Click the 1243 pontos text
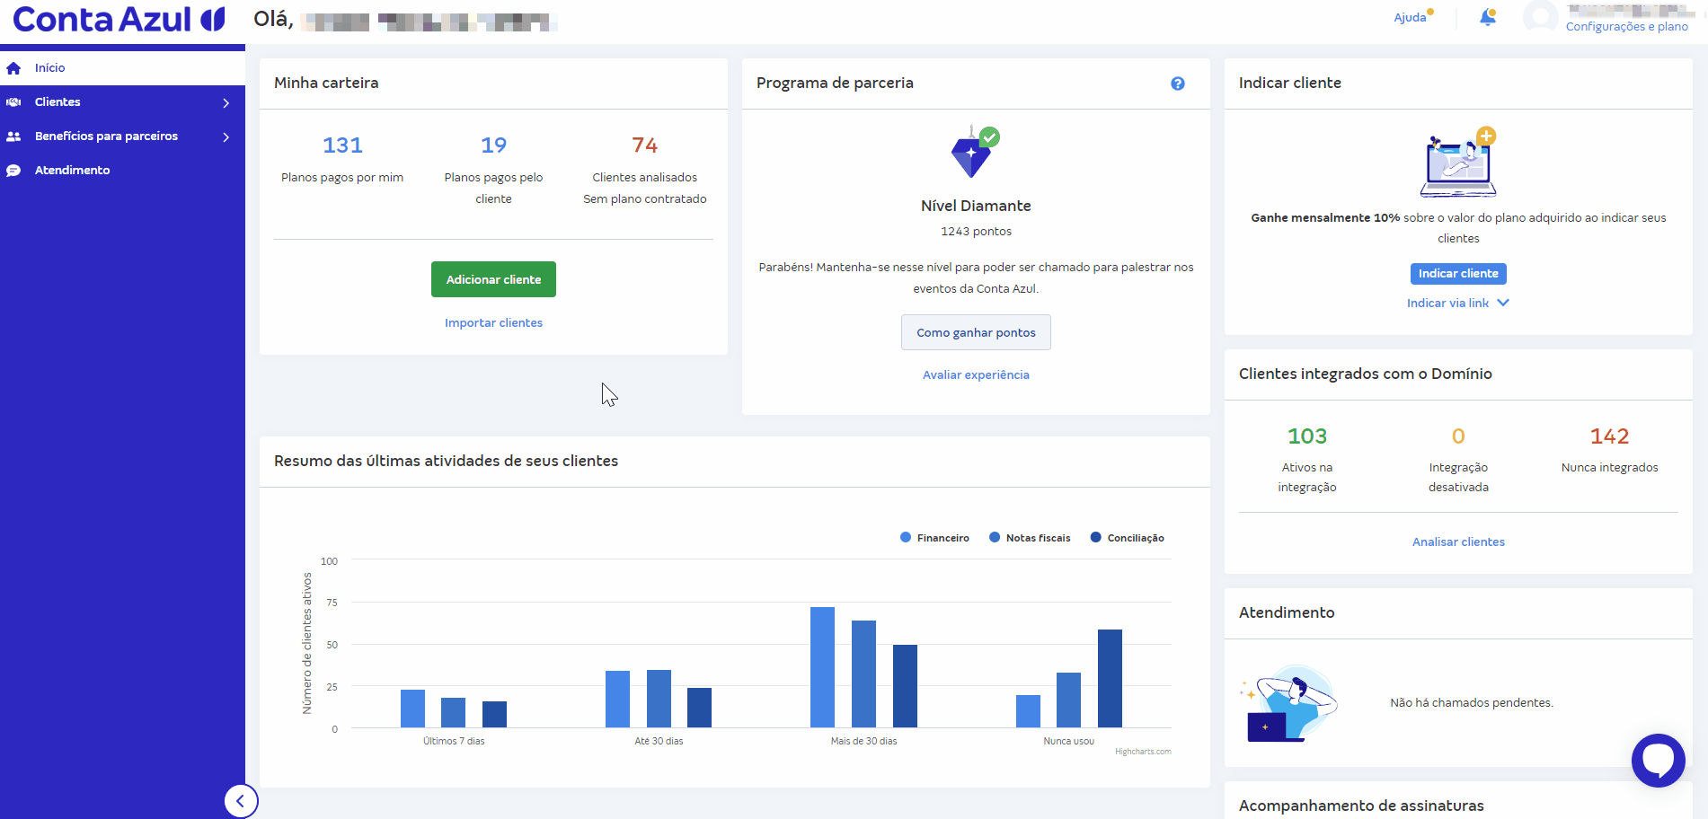 tap(976, 232)
